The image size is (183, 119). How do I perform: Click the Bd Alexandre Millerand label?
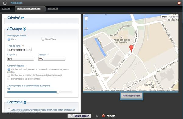click(x=169, y=35)
